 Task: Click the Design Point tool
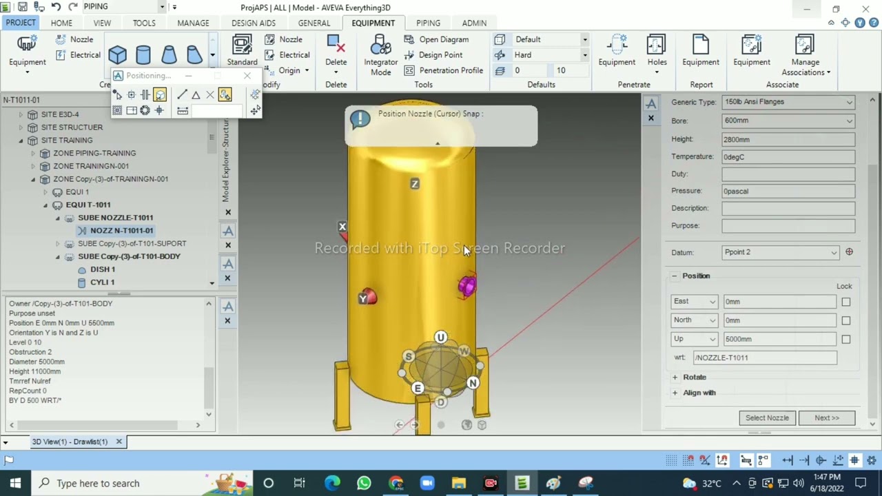click(433, 55)
